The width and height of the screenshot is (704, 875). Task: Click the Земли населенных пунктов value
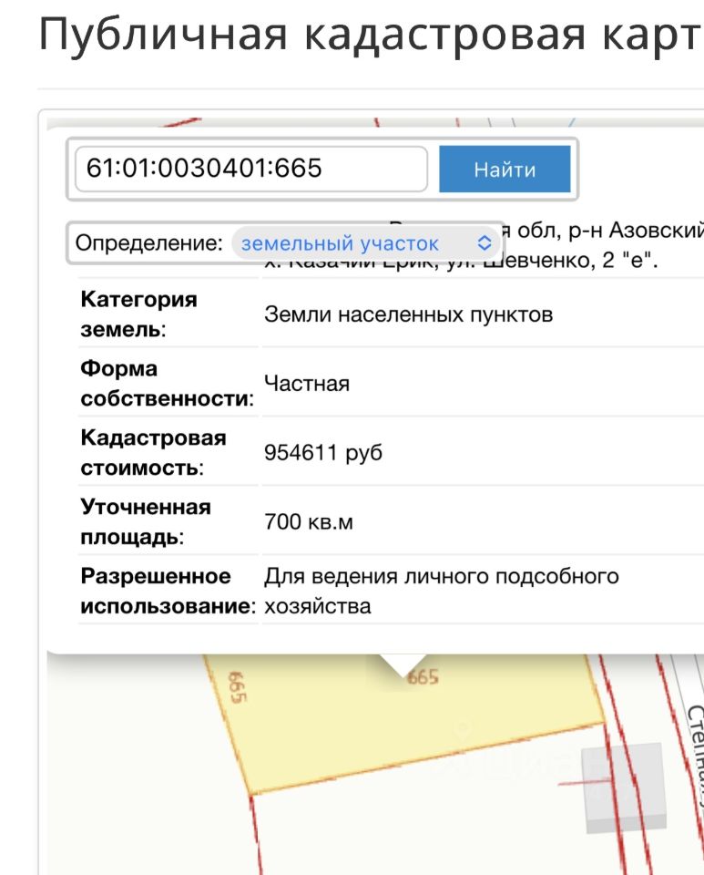409,314
